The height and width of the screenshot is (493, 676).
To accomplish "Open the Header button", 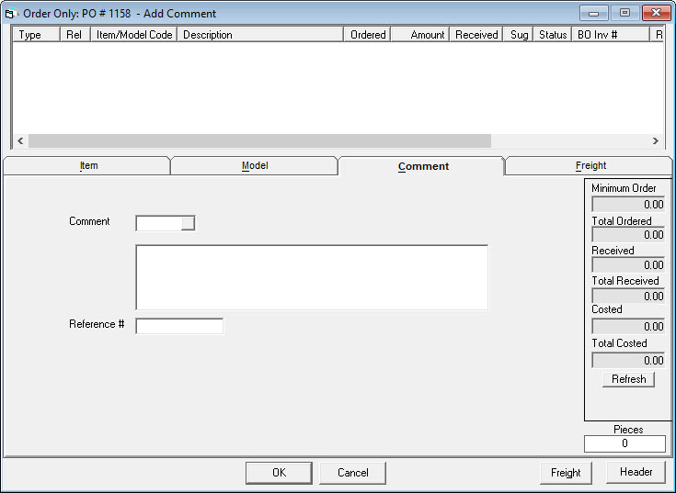I will (636, 472).
